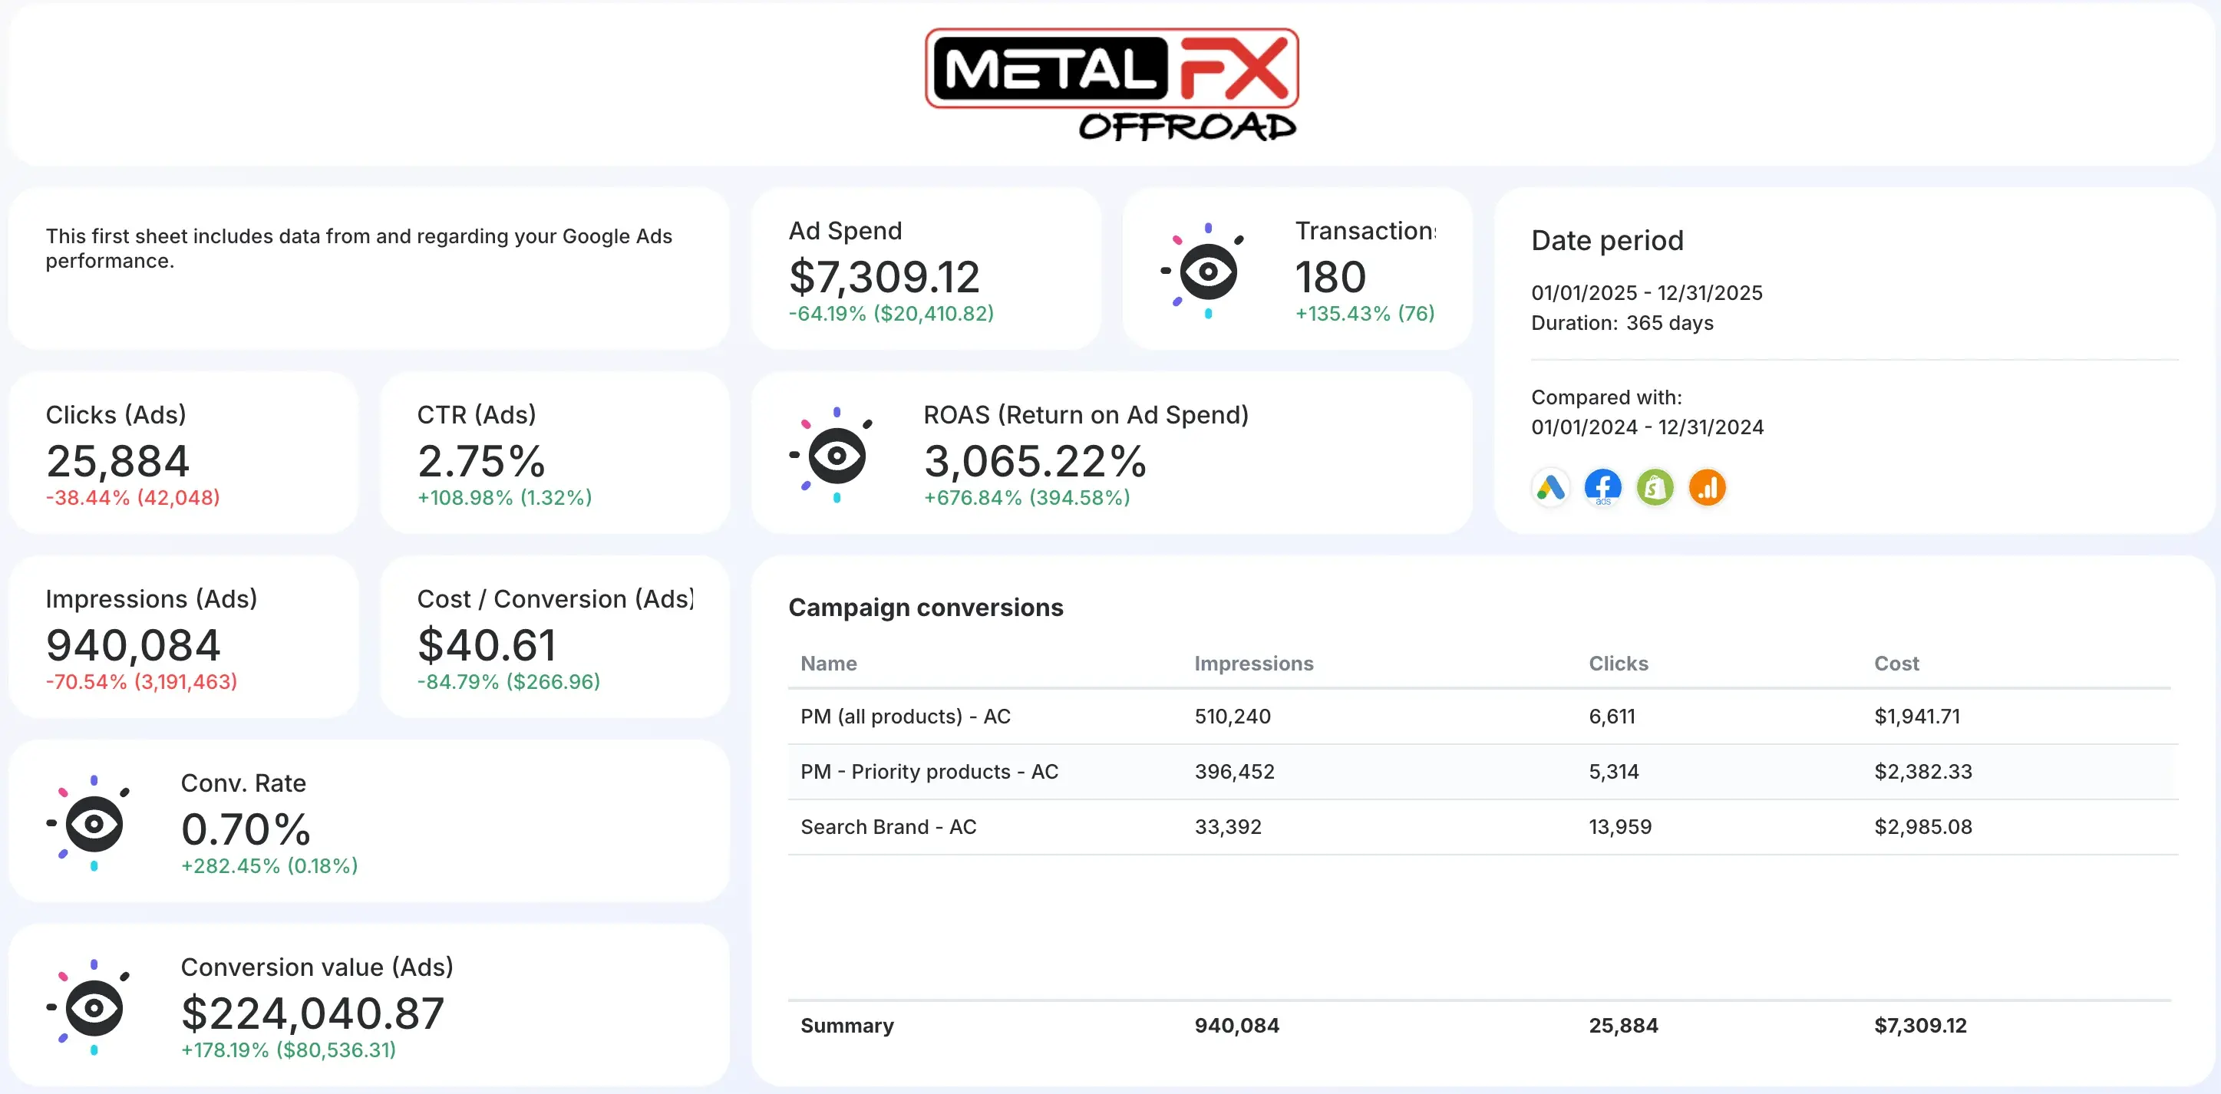Screen dimensions: 2221x1094
Task: Click the date range 01/01/2025 - 12/31/2025
Action: tap(1647, 293)
